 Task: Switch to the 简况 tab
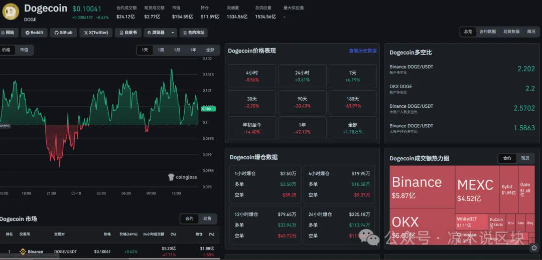(x=531, y=32)
